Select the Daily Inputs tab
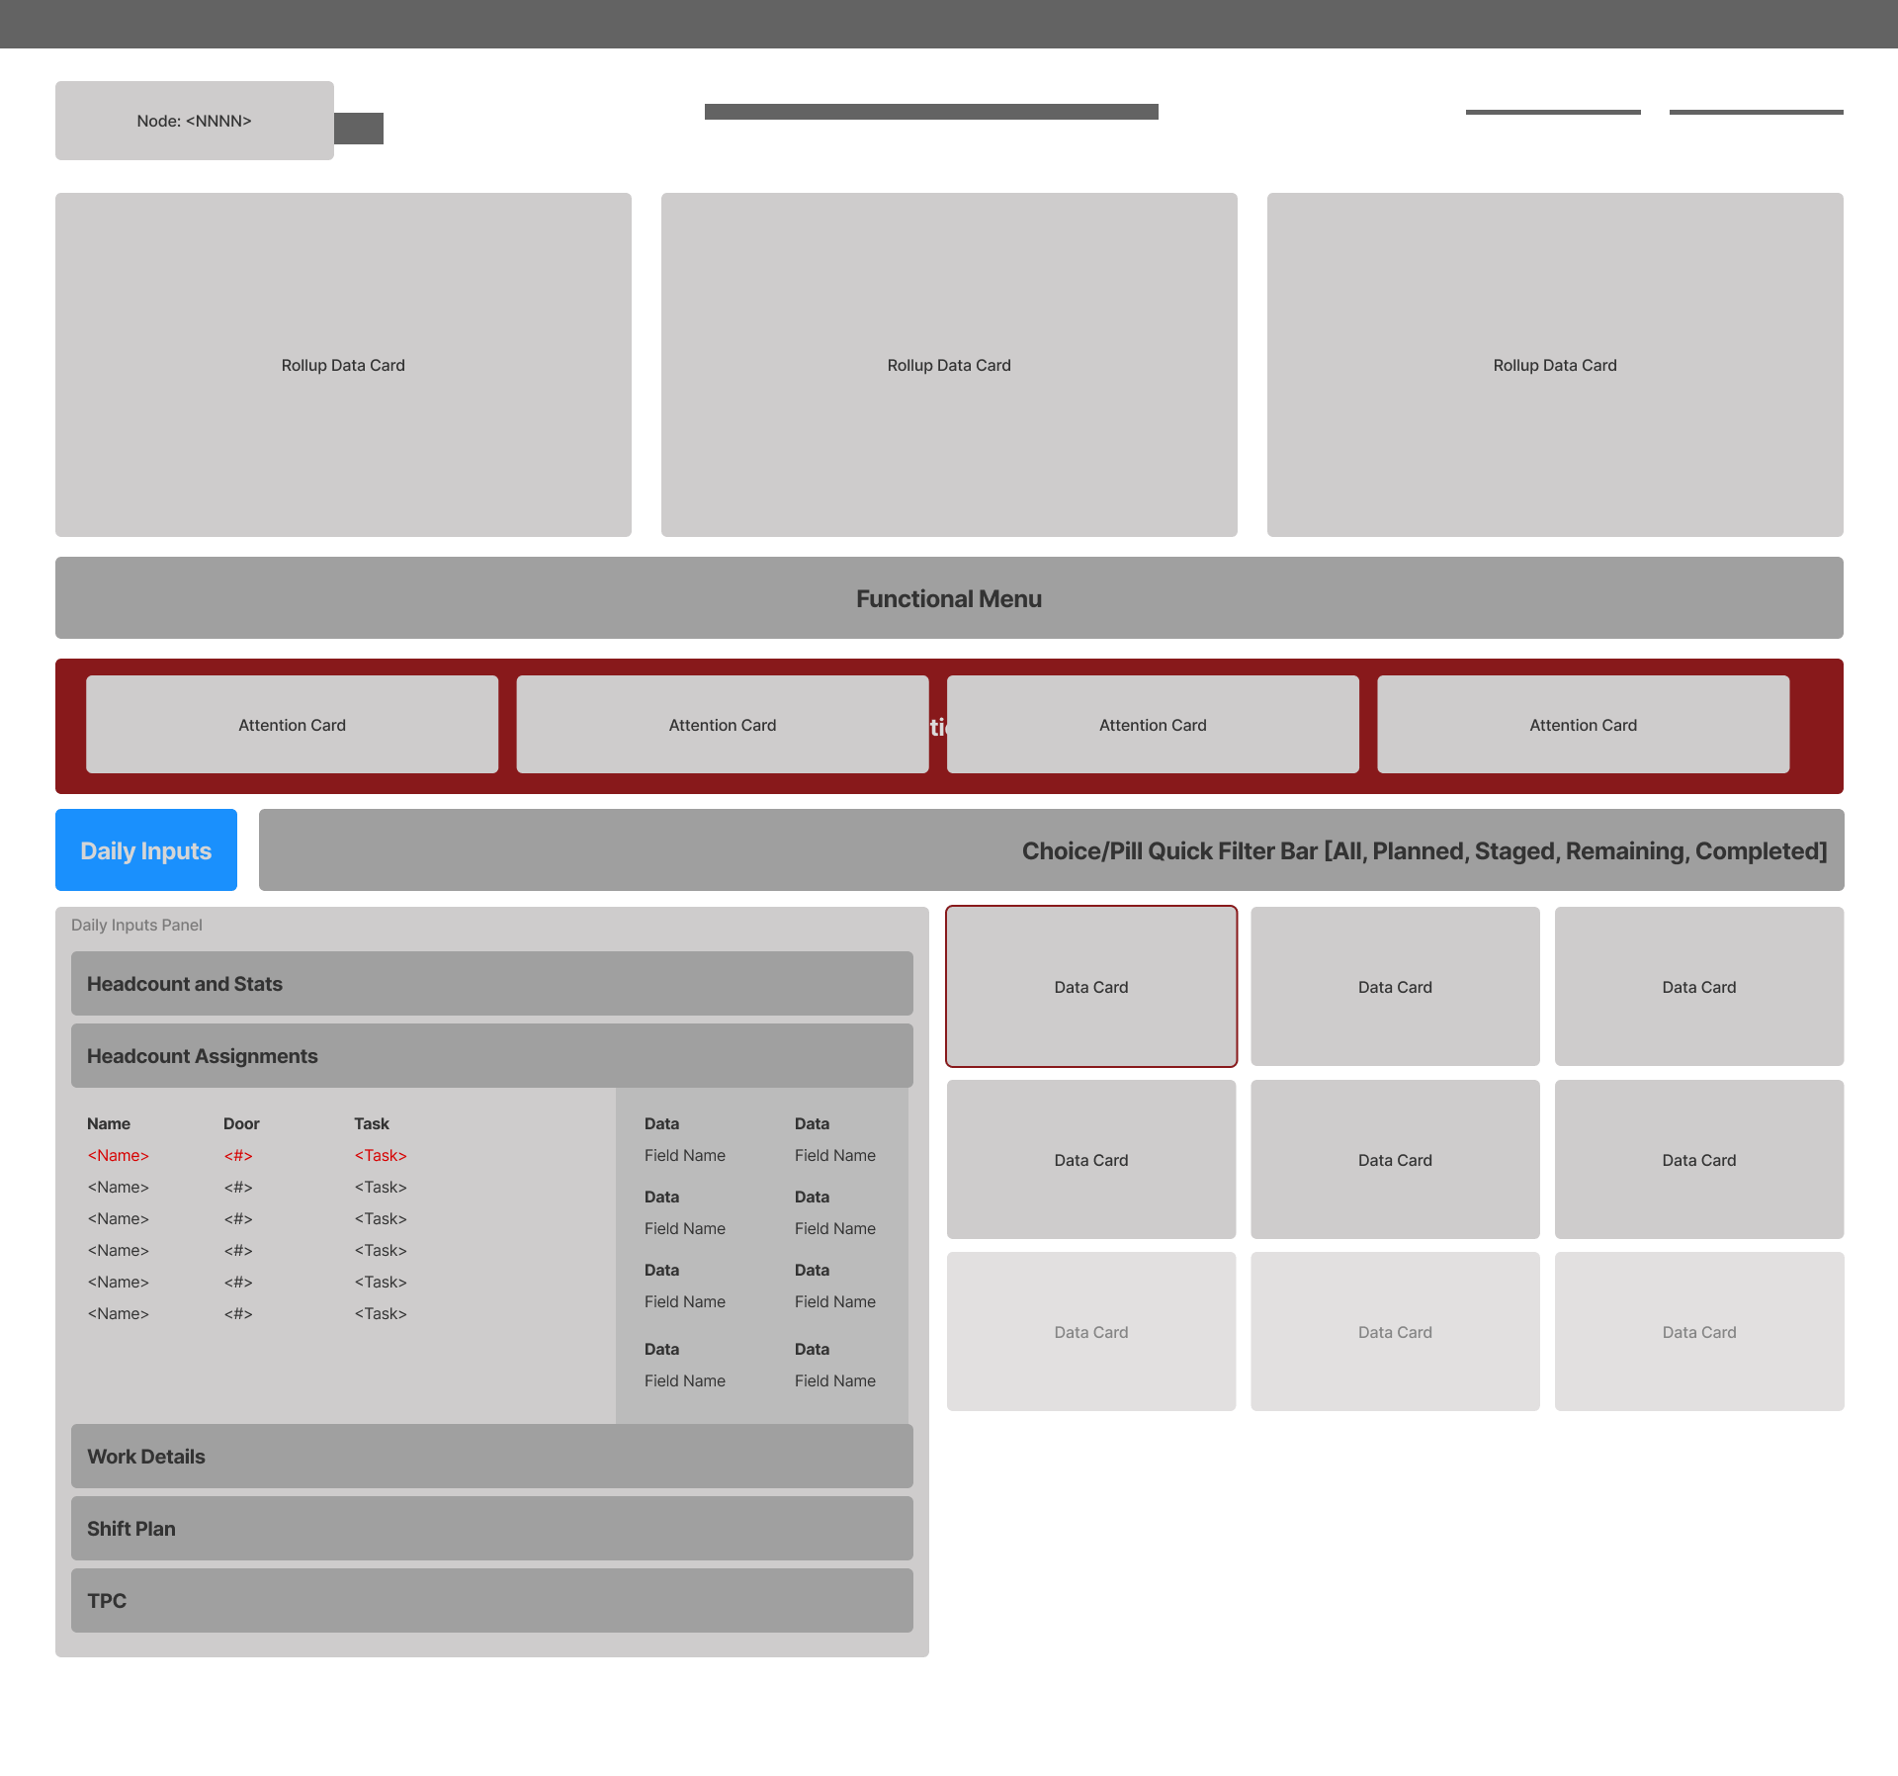Image resolution: width=1898 pixels, height=1776 pixels. click(145, 849)
